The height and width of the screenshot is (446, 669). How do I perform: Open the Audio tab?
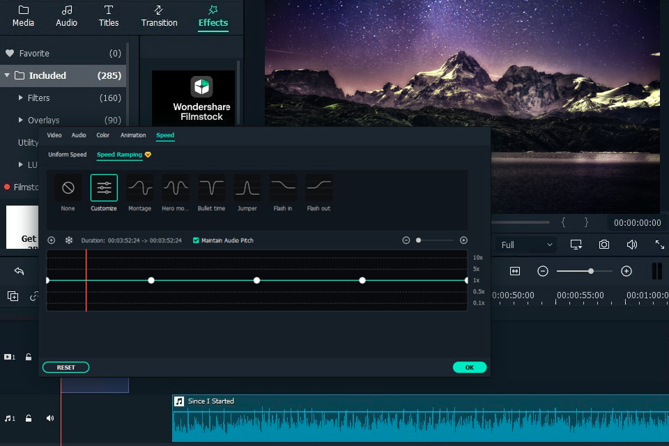(x=67, y=16)
